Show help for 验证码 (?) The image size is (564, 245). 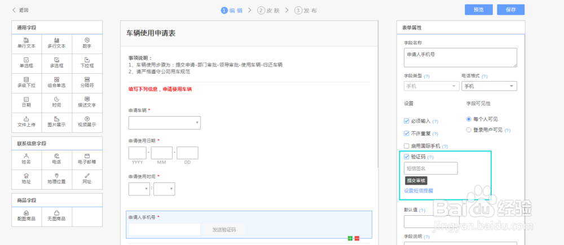[430, 157]
